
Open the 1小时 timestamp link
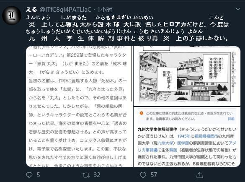105,10
